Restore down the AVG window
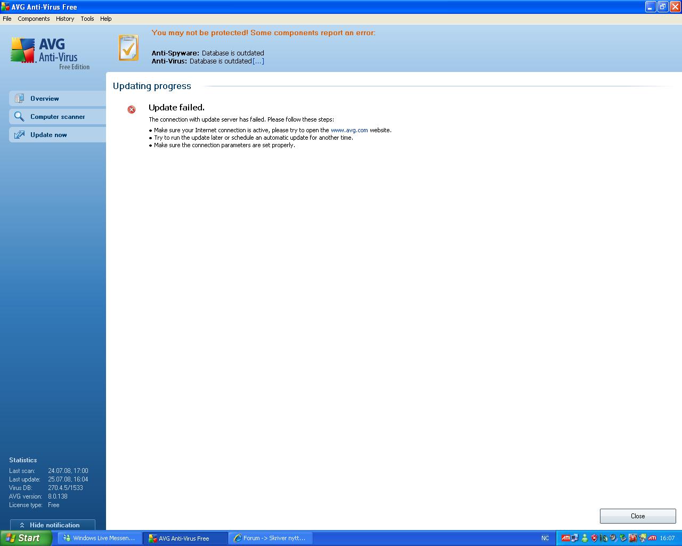The height and width of the screenshot is (546, 682). pyautogui.click(x=663, y=6)
